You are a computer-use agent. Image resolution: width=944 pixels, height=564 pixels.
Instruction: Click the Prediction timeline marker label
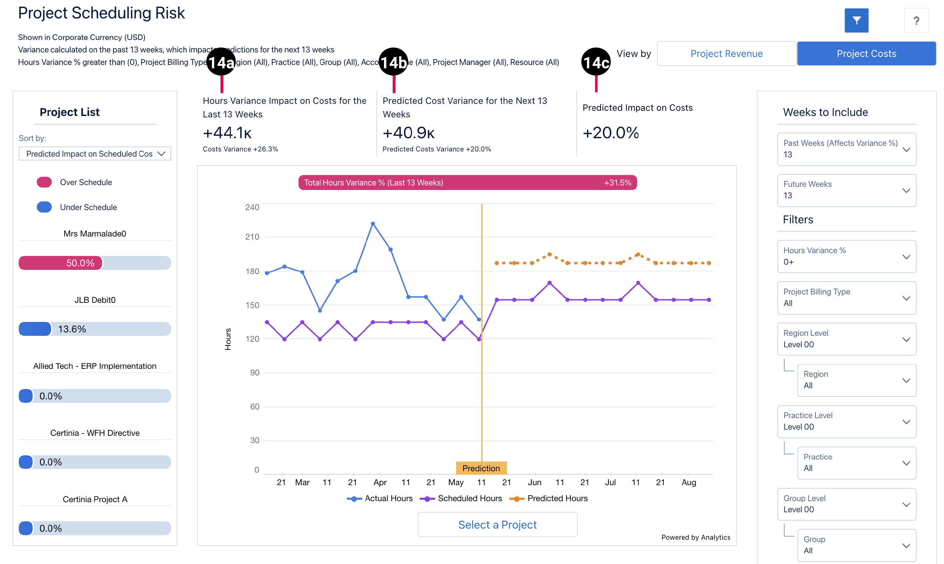coord(481,468)
